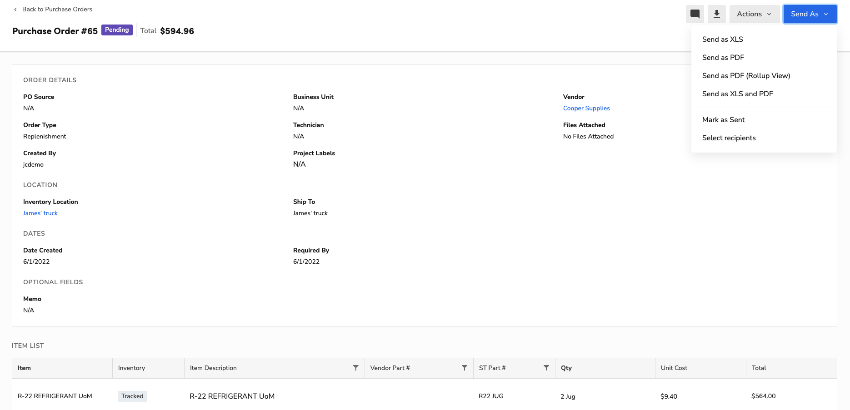Open the Cooper Supplies vendor link

point(586,108)
